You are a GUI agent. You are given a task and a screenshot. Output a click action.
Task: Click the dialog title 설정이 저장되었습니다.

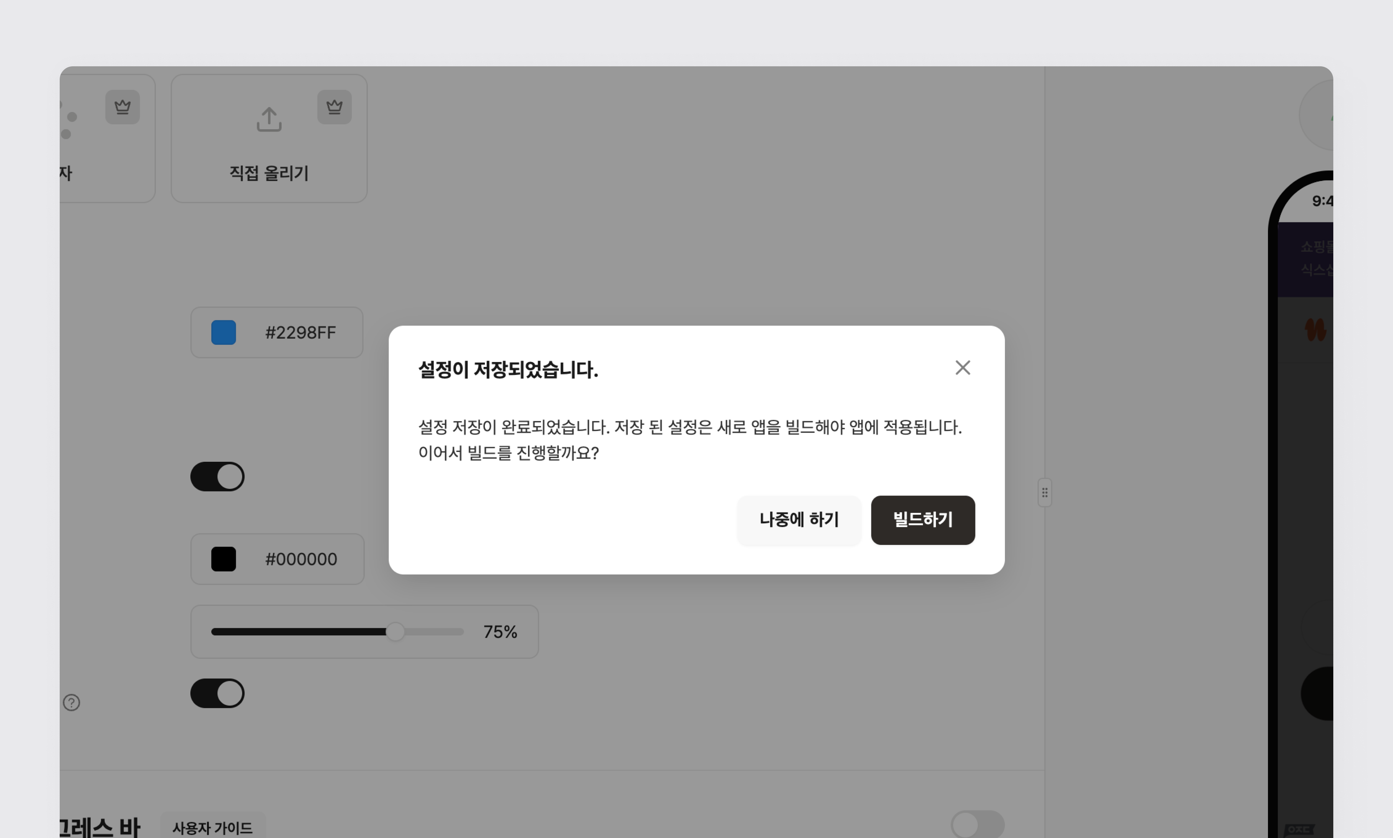coord(508,370)
